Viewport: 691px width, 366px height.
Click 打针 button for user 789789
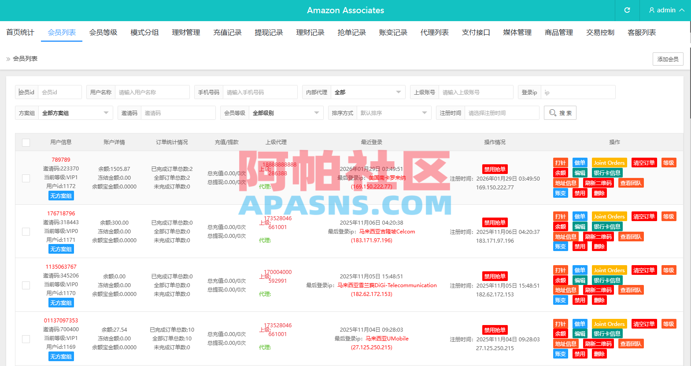[560, 163]
